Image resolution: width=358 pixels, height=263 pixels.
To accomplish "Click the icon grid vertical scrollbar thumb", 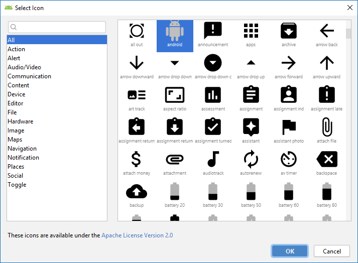I will coord(348,34).
